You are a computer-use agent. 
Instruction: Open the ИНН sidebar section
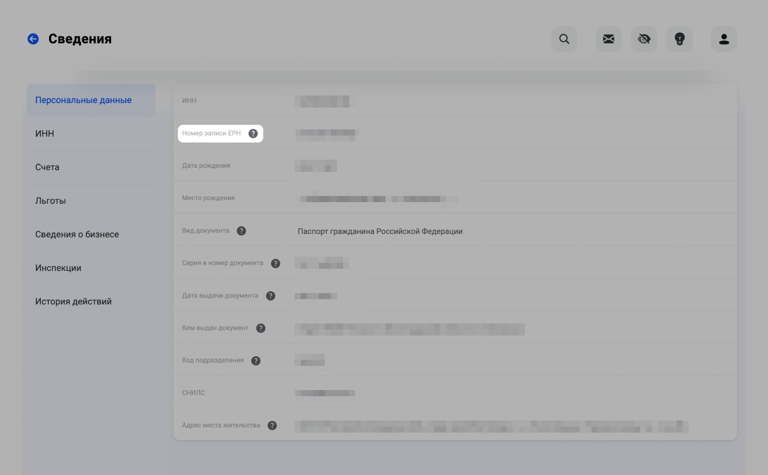(91, 133)
